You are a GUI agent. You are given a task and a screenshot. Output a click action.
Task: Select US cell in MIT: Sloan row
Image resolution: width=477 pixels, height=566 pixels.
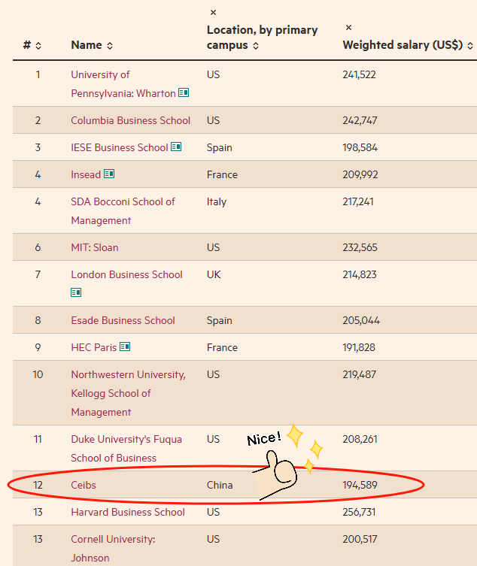[213, 247]
